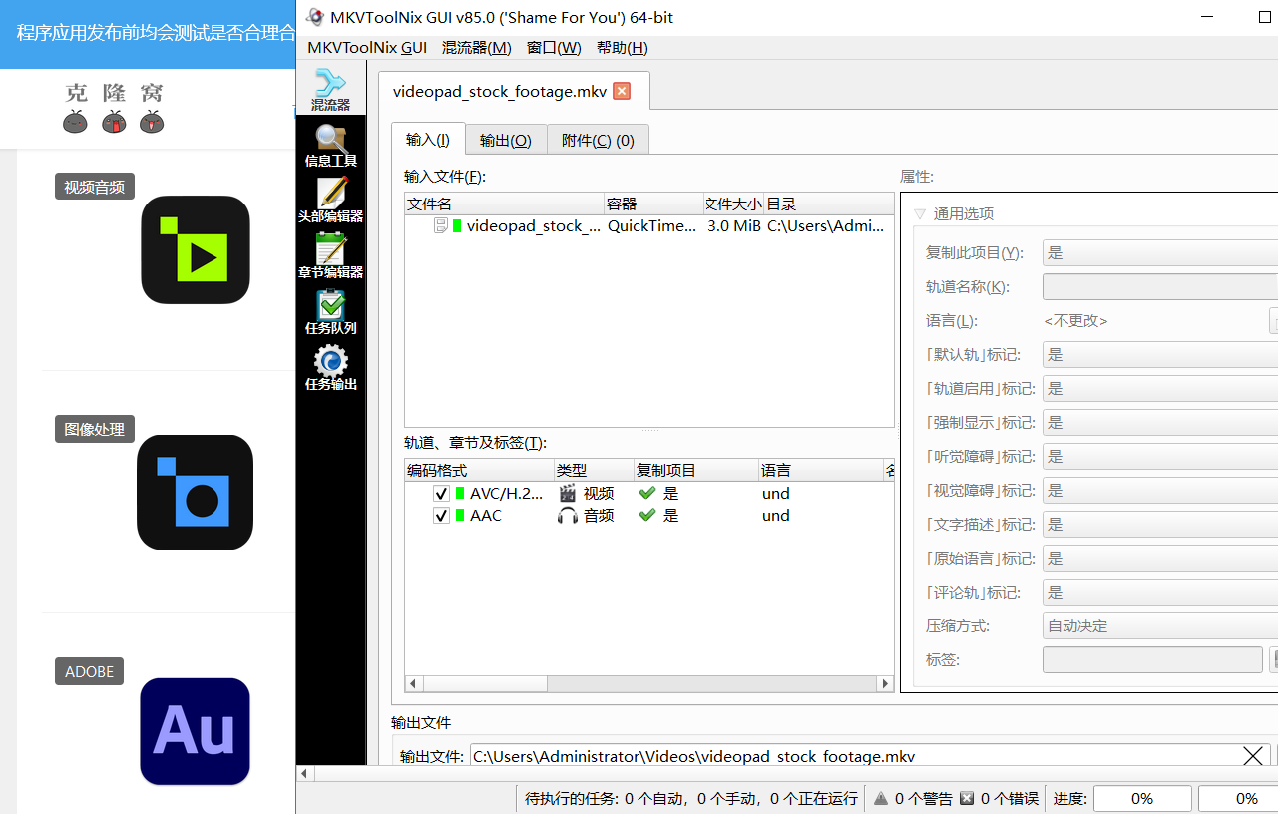The height and width of the screenshot is (814, 1278).
Task: Open the 评论轨 flag dropdown
Action: pyautogui.click(x=1159, y=593)
